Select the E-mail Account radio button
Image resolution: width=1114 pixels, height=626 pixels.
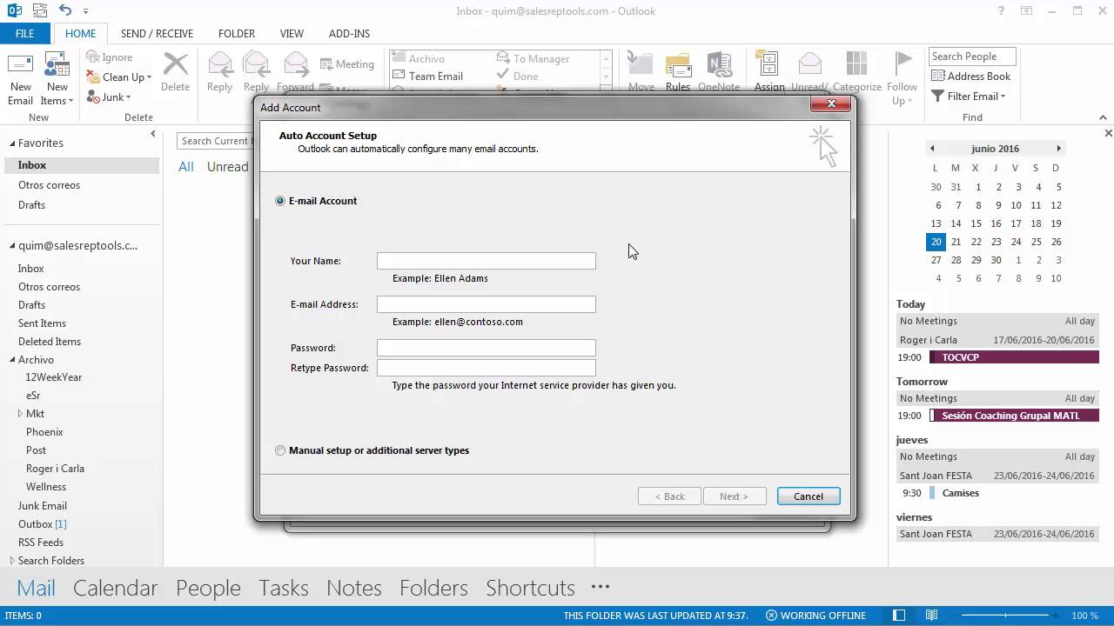click(x=280, y=201)
